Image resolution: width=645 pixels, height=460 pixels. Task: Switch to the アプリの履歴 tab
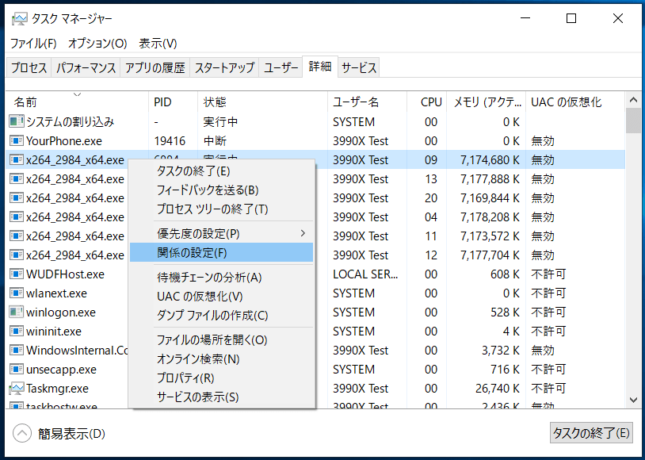click(155, 67)
